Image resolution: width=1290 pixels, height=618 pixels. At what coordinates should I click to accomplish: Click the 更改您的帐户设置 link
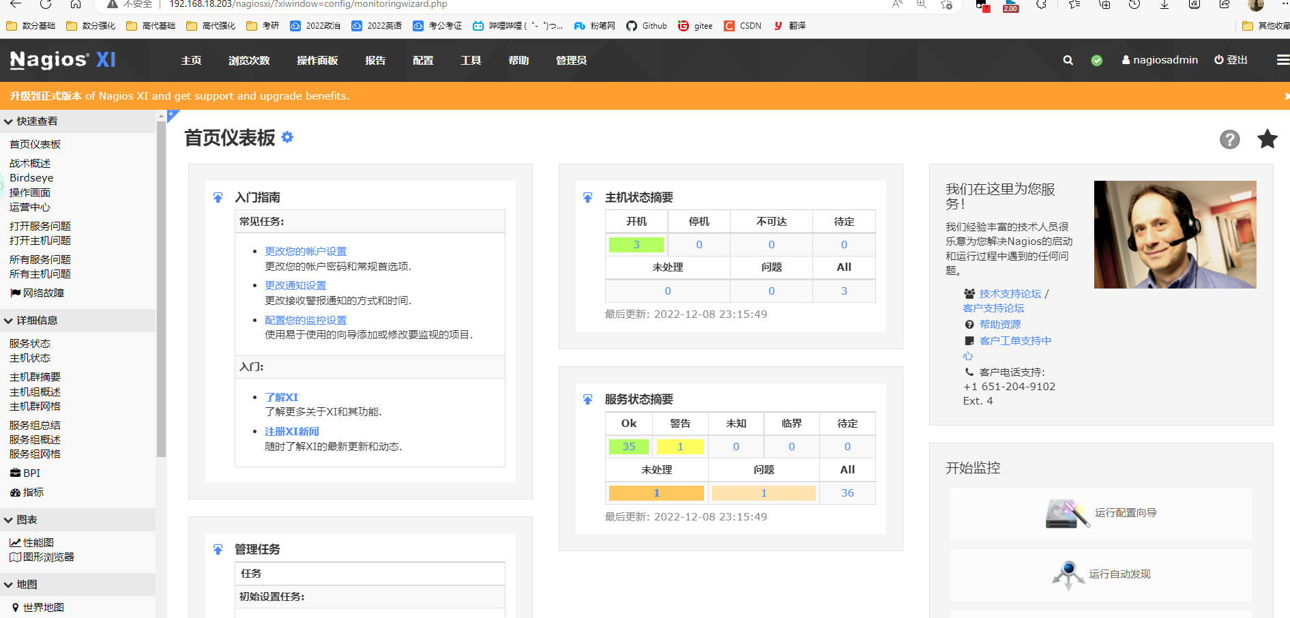click(x=306, y=251)
